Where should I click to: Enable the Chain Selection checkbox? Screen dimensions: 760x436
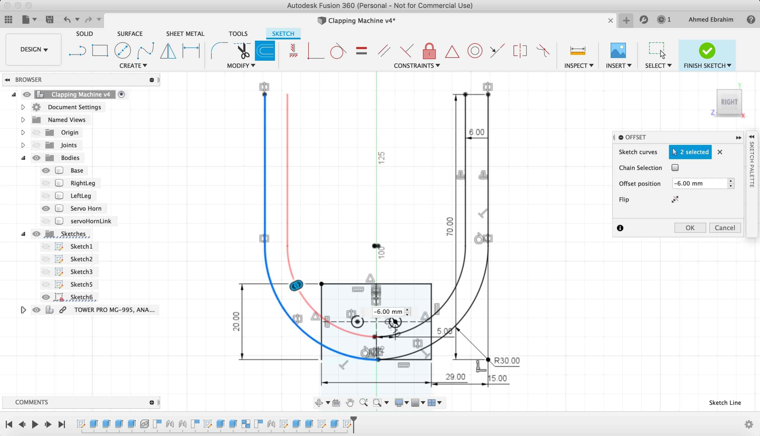click(x=675, y=167)
